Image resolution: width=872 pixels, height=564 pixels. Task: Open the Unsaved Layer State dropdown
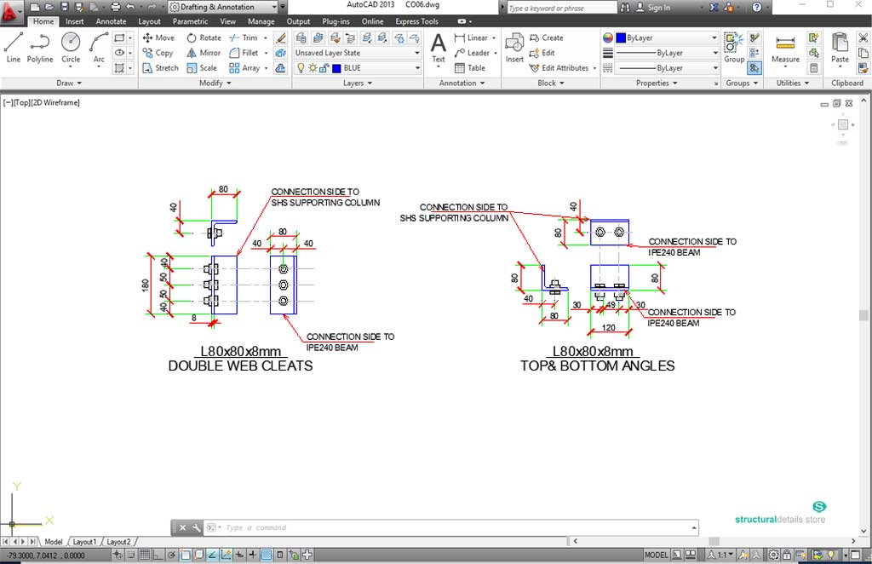358,53
